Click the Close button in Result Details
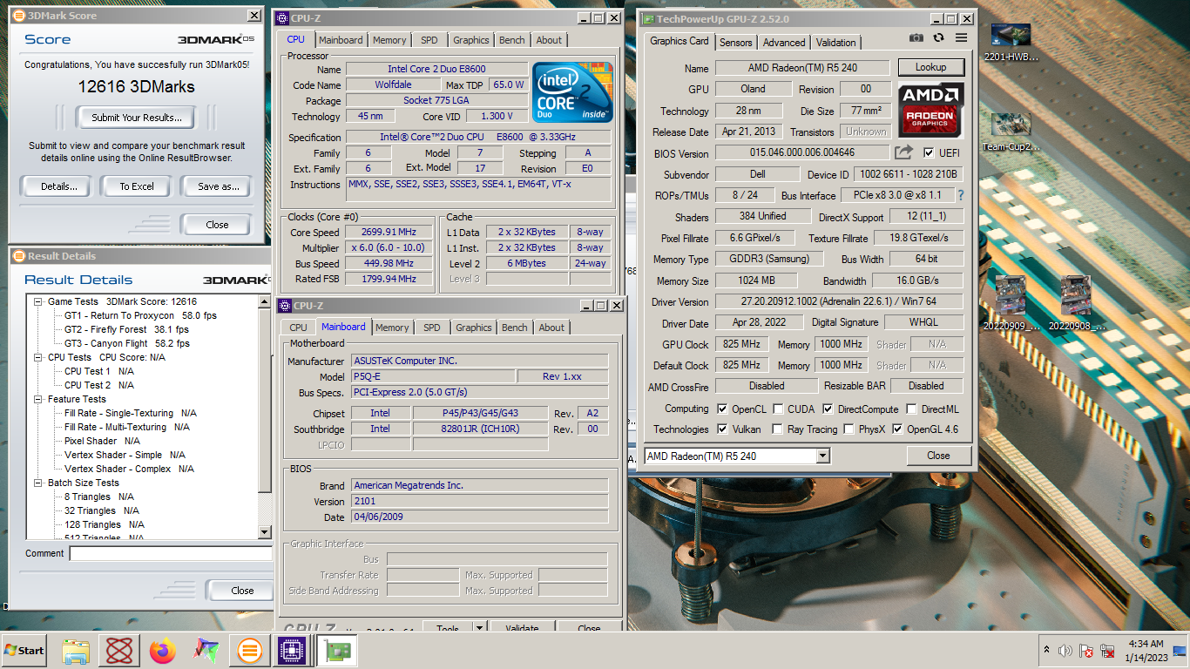Image resolution: width=1190 pixels, height=669 pixels. click(x=242, y=590)
